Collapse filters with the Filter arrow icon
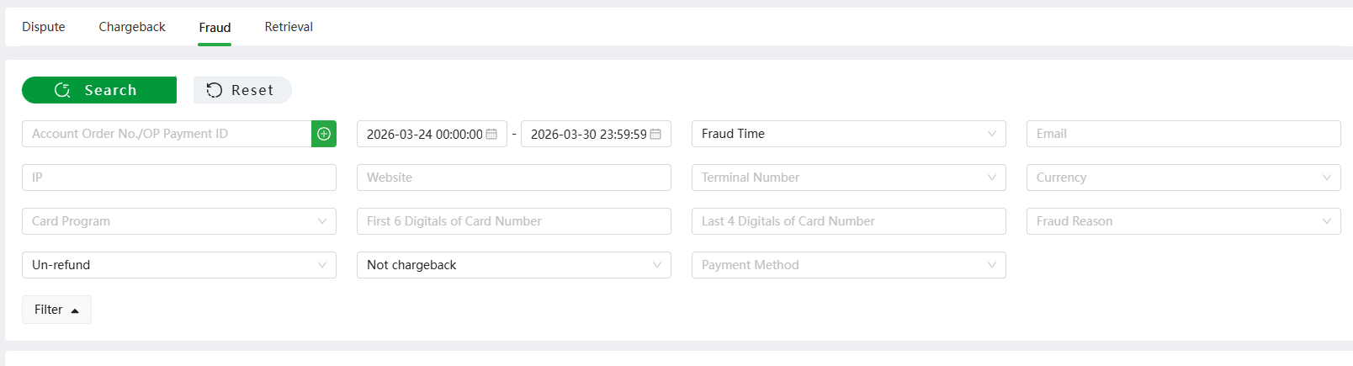This screenshot has height=366, width=1353. [75, 310]
